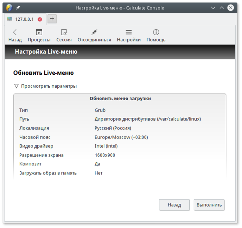Click the Композит value Да

coord(97,164)
